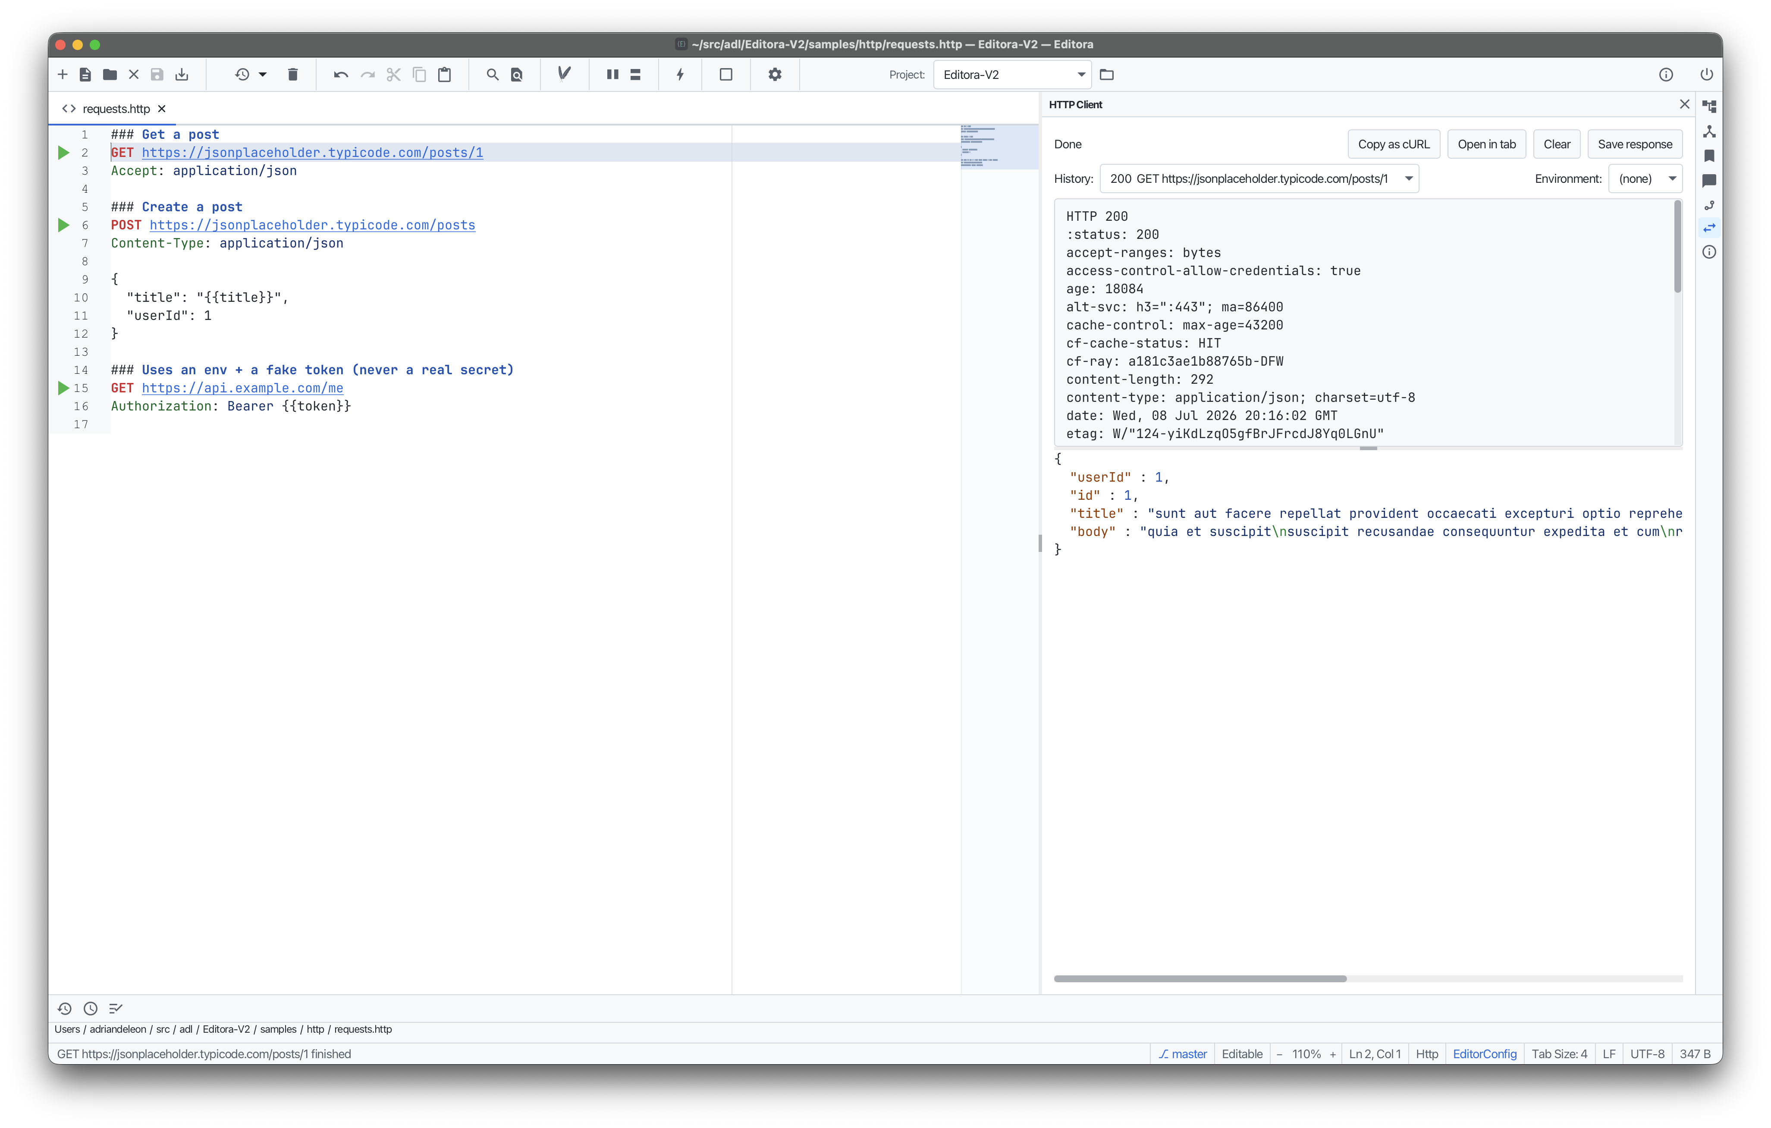Close the requests.http tab
The image size is (1771, 1128).
162,109
